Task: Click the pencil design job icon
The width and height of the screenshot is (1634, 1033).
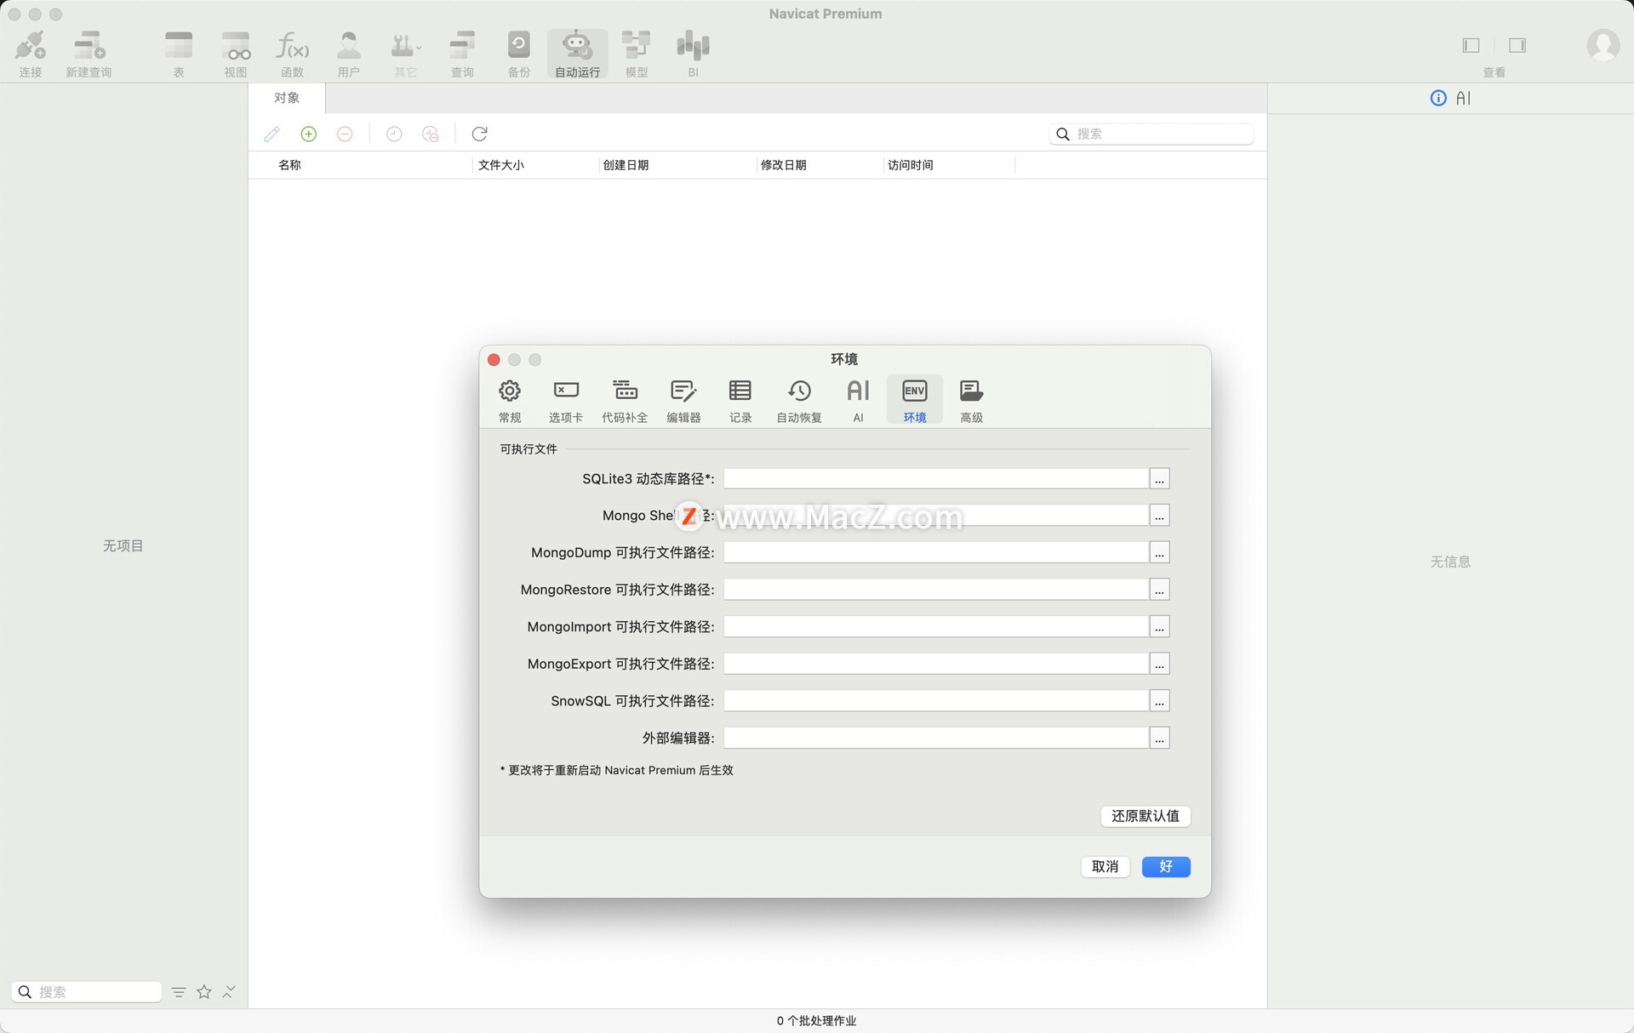Action: pos(272,134)
